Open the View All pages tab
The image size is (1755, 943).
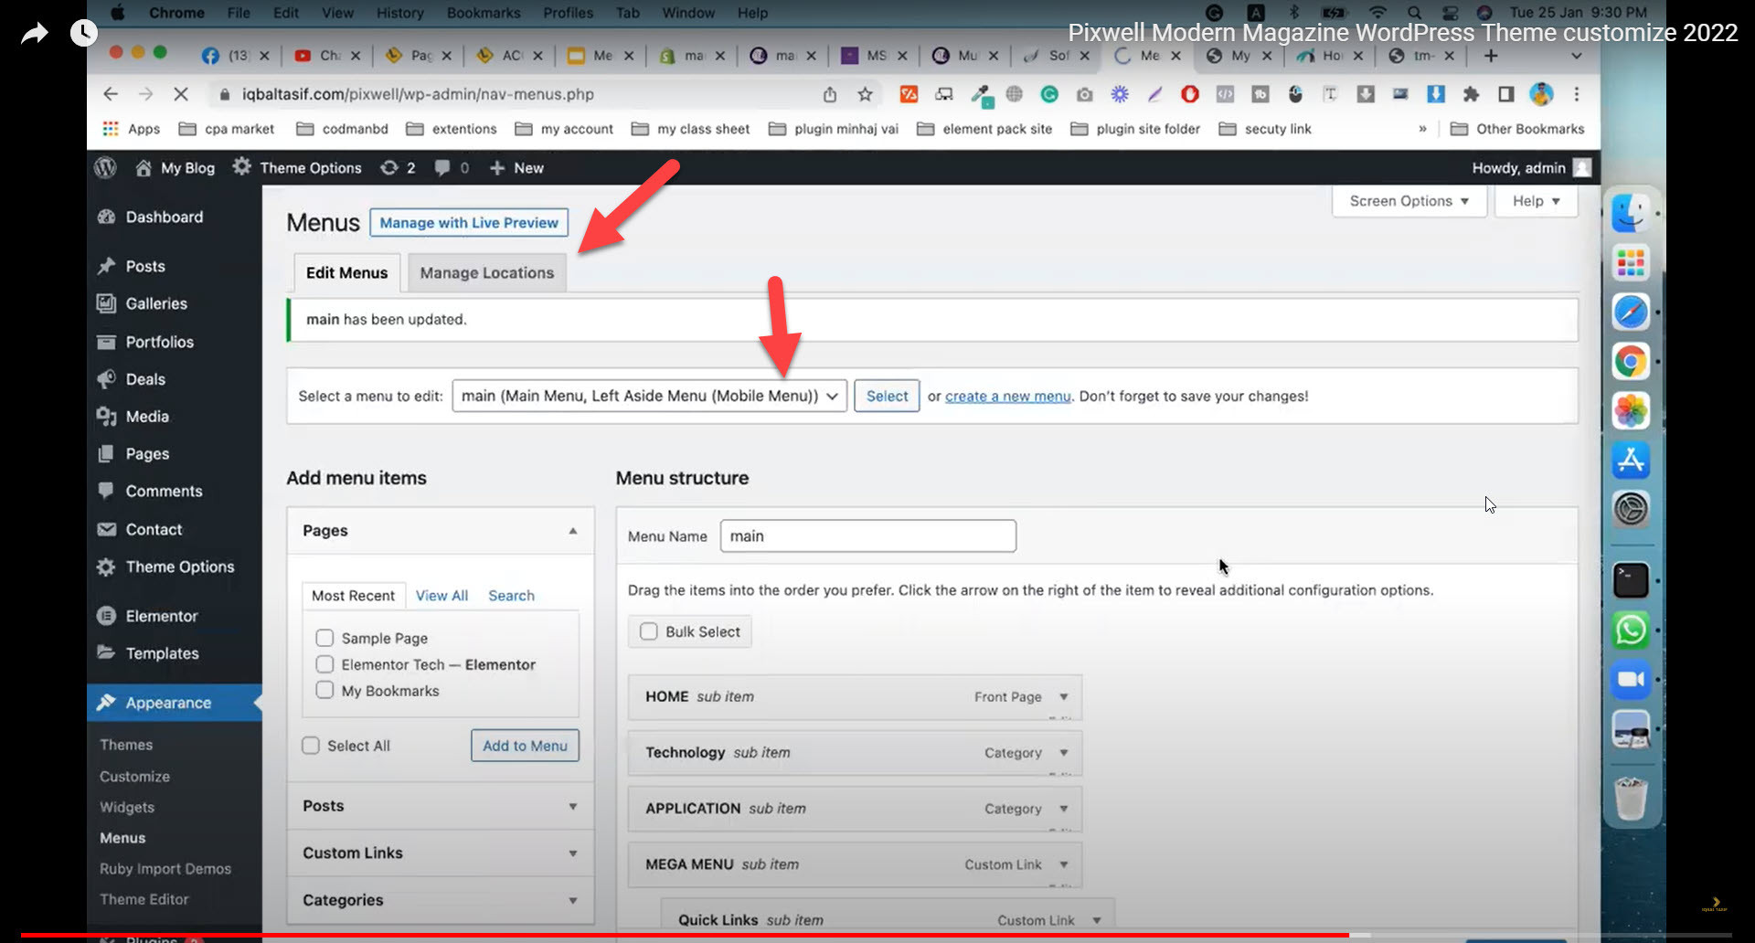(441, 596)
